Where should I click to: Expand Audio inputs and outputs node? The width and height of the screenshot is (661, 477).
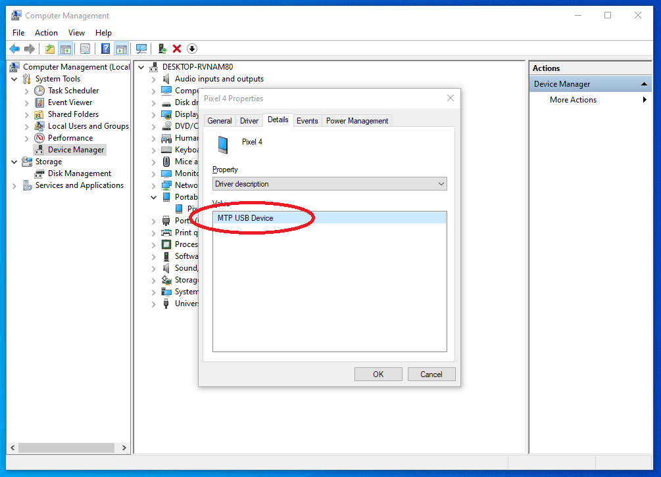(153, 79)
